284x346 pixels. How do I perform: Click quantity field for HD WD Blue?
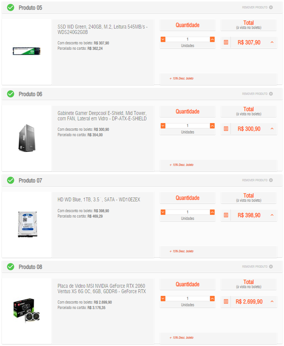click(188, 212)
